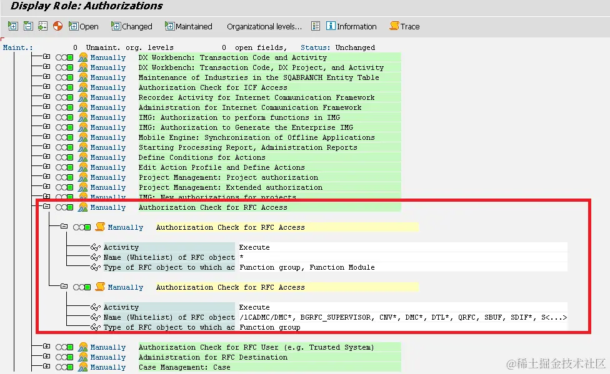Click field icon beside whitelist row with value *
This screenshot has width=610, height=374.
pyautogui.click(x=95, y=257)
